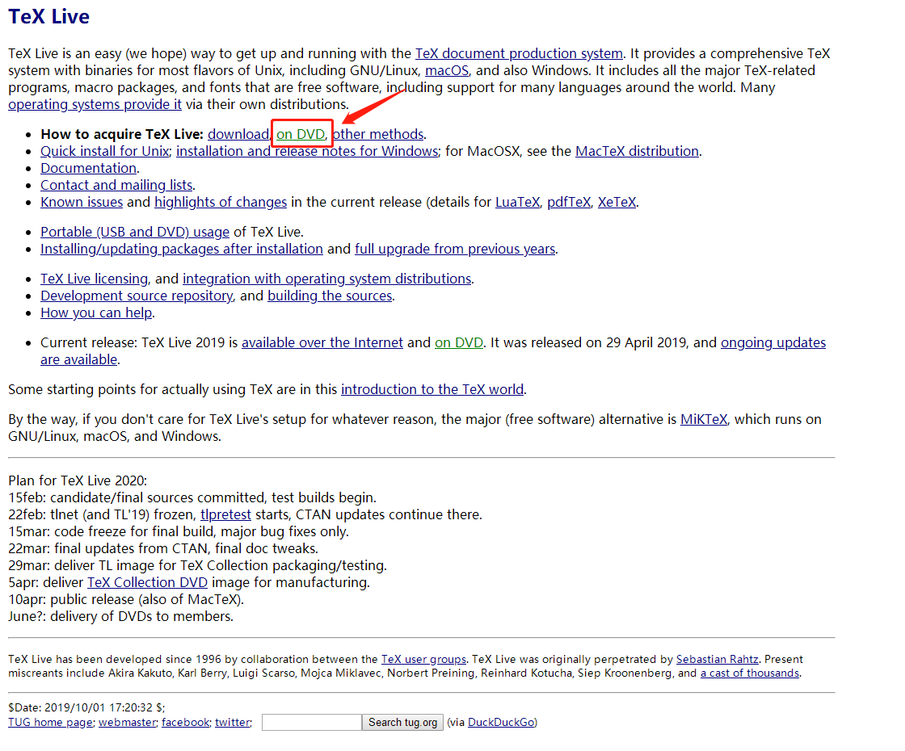Open building the sources link

pyautogui.click(x=330, y=296)
